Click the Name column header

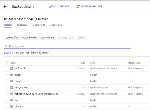pyautogui.click(x=13, y=63)
